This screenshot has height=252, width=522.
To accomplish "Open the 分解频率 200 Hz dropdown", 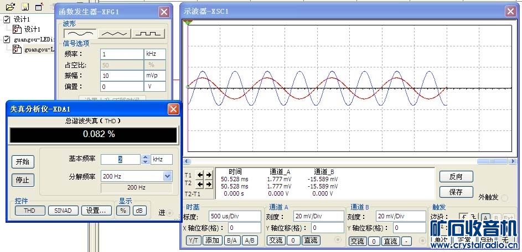I will [x=168, y=176].
